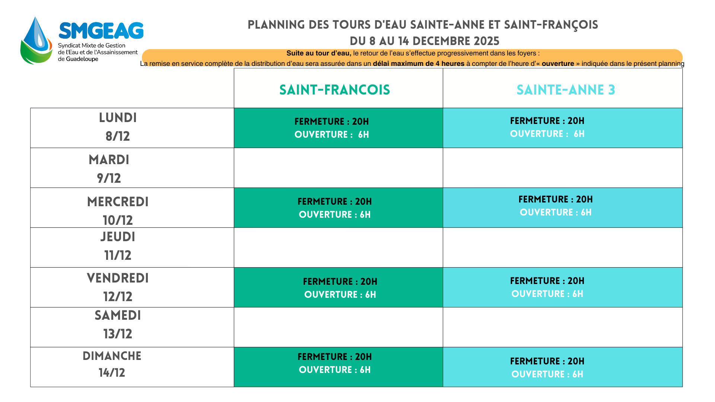Viewport: 715px width, 402px height.
Task: Click the SMGEAG blue logo text
Action: coord(101,31)
